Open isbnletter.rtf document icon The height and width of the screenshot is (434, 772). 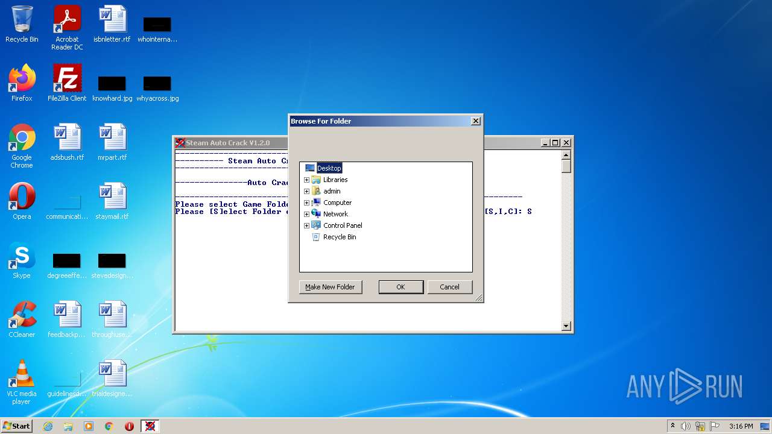tap(112, 24)
